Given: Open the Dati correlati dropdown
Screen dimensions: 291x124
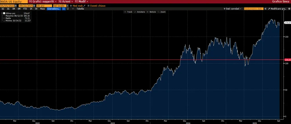Looking at the screenshot, I should [232, 9].
